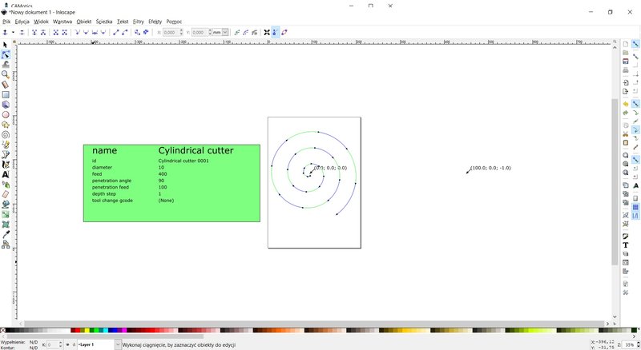Click the no-paint X swatch
The width and height of the screenshot is (641, 350).
3,330
